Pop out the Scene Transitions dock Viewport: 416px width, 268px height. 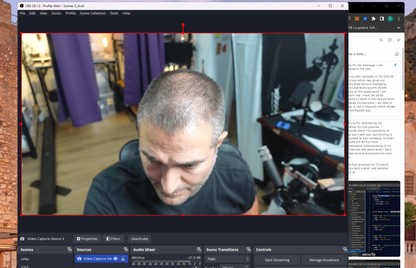click(x=248, y=249)
